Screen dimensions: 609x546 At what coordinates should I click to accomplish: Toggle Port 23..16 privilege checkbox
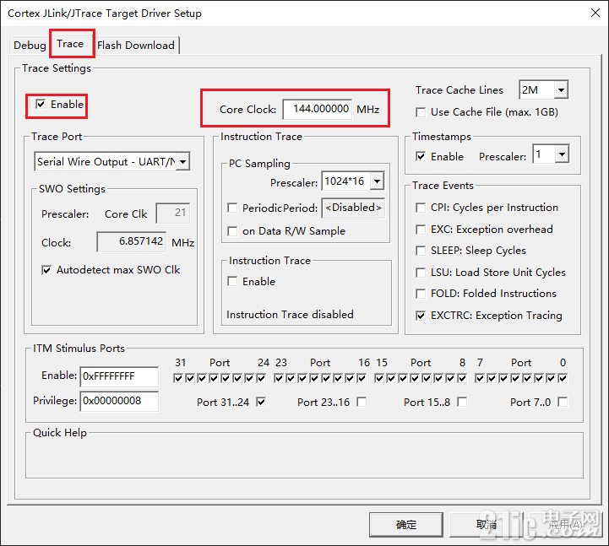362,402
